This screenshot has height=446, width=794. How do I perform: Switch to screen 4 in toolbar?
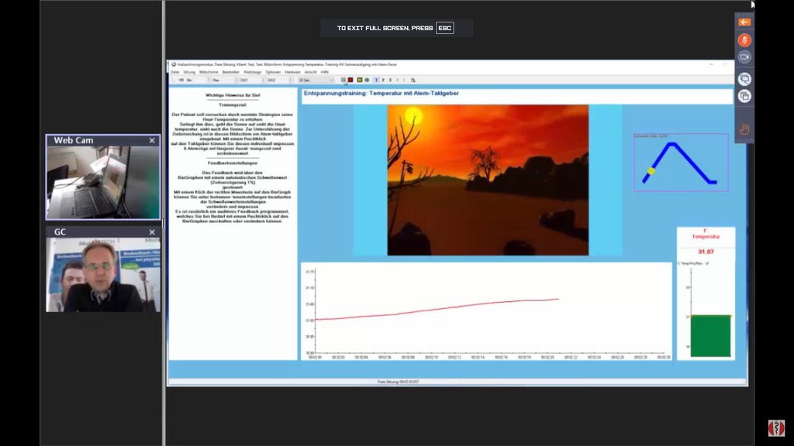tap(397, 80)
